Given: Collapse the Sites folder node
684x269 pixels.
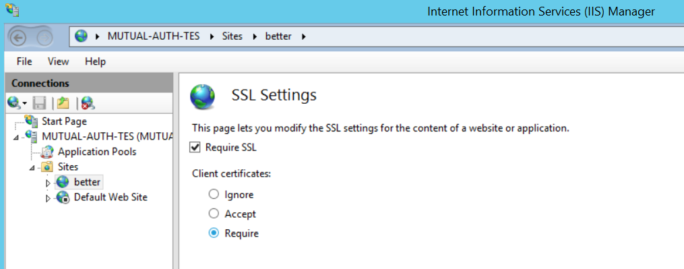Looking at the screenshot, I should coord(32,168).
